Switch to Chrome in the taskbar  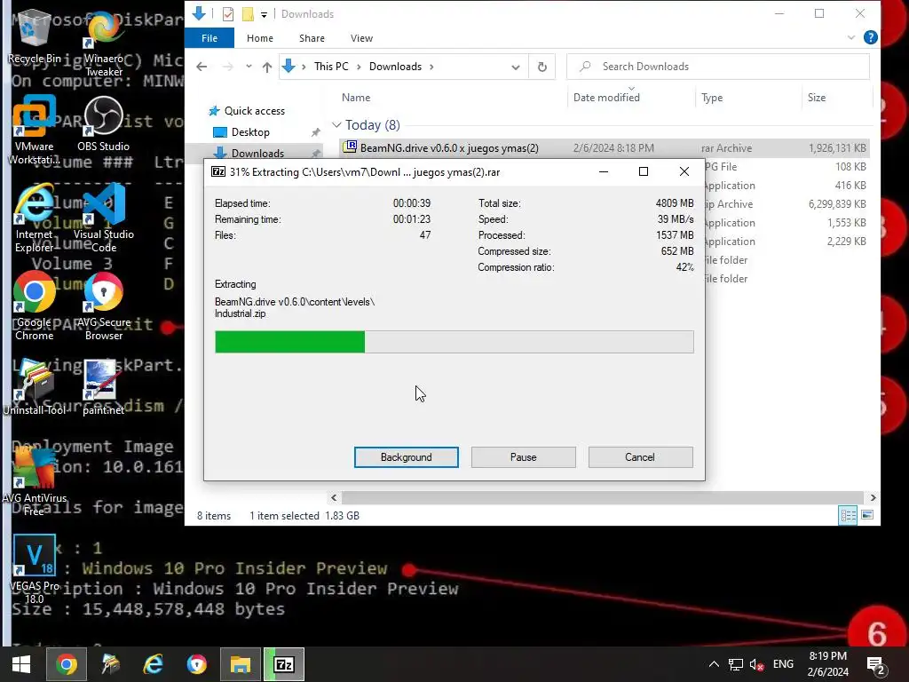point(67,664)
